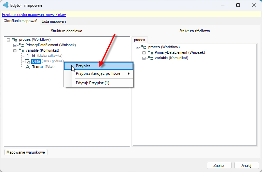Select source PrimaryDataElement (Wniosek) tree label
This screenshot has width=262, height=172.
[180, 53]
